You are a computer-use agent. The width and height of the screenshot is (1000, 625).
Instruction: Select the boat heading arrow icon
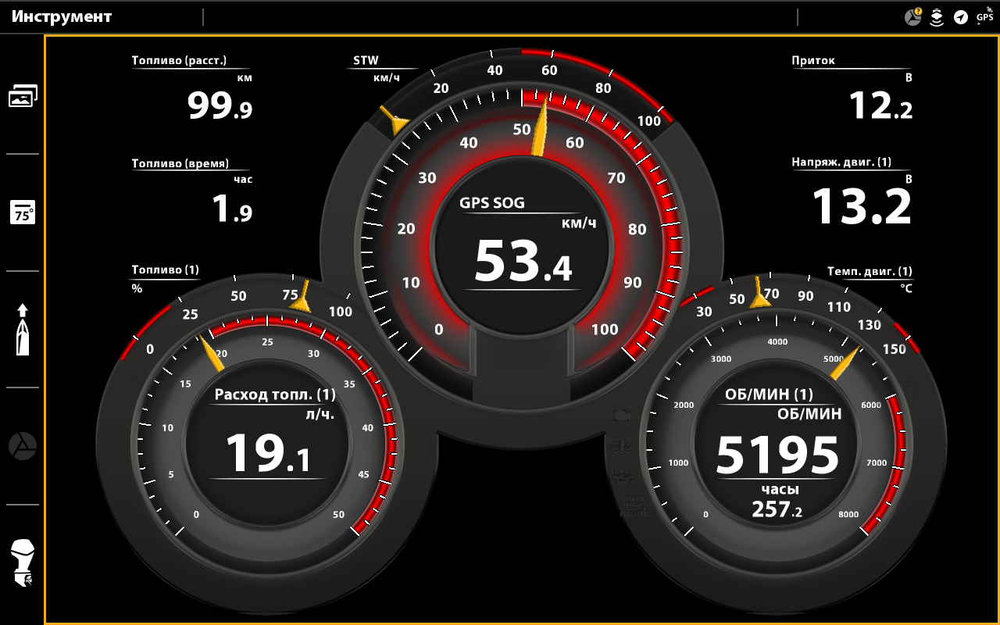coord(23,330)
